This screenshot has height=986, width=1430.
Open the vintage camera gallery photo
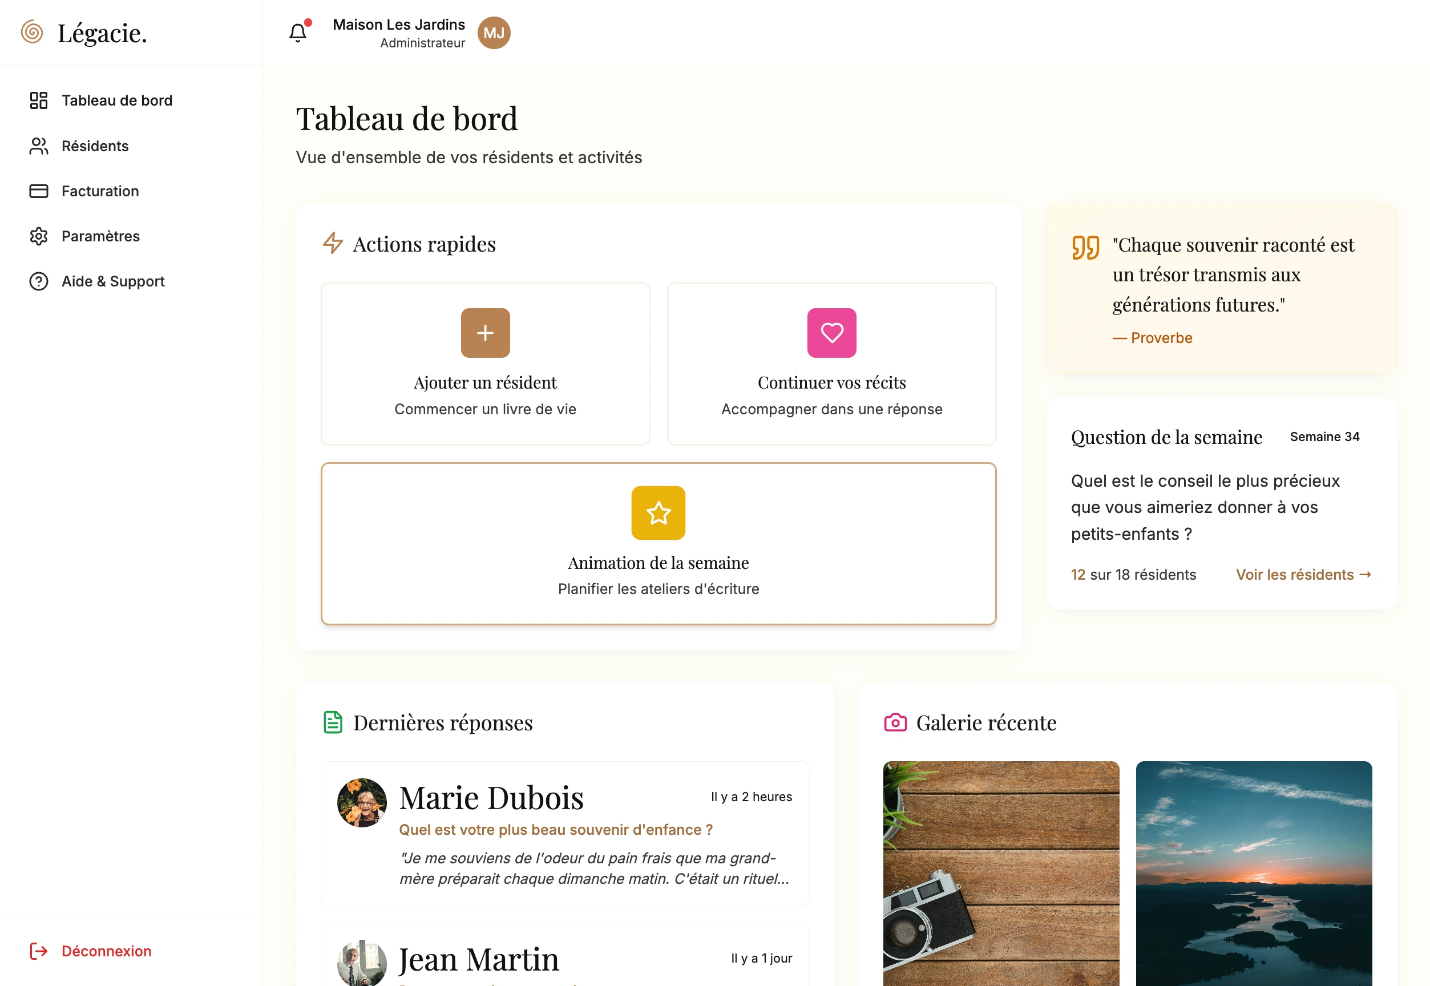[1001, 873]
